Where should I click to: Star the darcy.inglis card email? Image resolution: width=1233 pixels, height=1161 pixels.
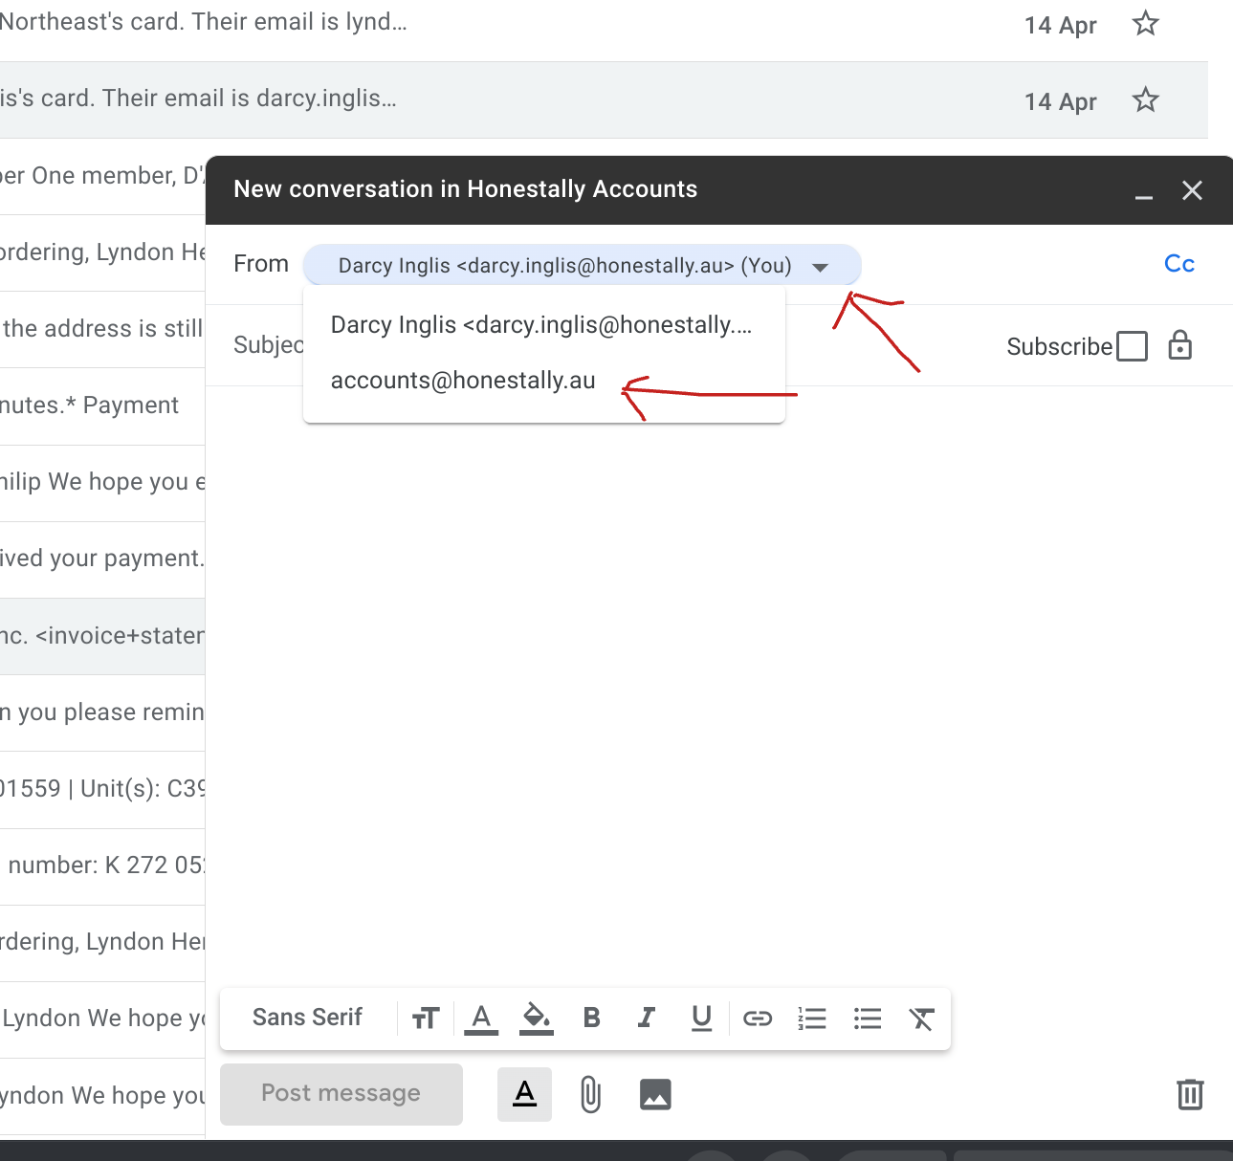tap(1145, 100)
